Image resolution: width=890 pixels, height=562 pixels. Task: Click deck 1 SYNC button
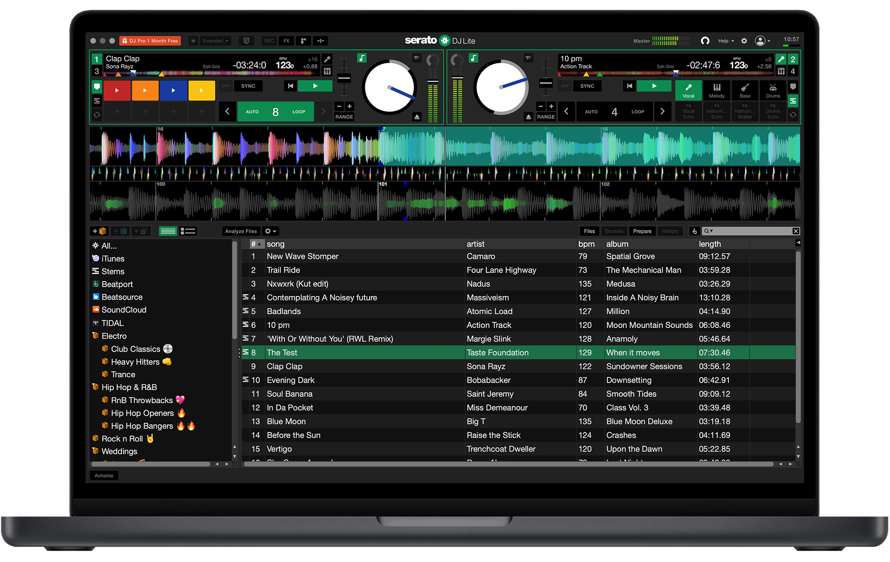point(248,86)
